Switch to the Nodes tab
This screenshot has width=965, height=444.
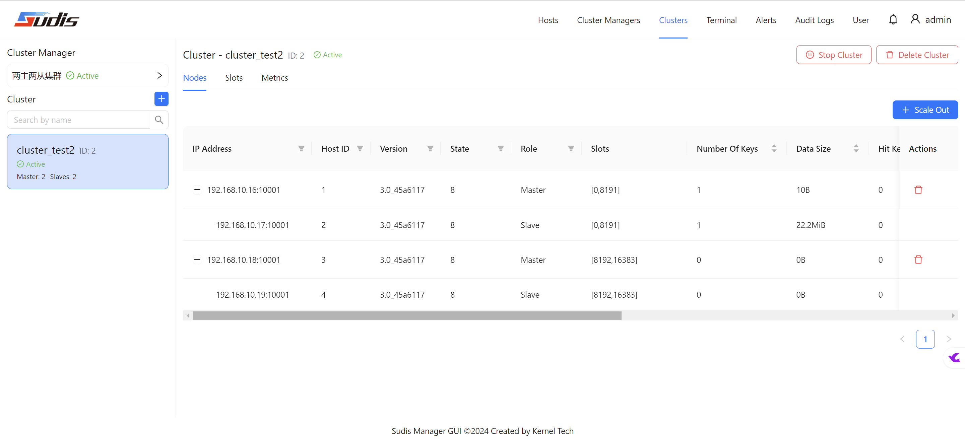pos(195,78)
